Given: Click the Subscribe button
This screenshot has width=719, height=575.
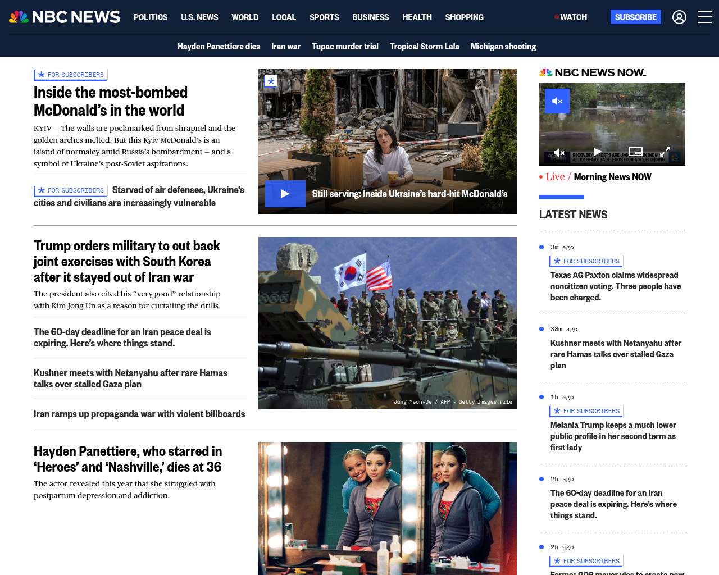Looking at the screenshot, I should (636, 17).
